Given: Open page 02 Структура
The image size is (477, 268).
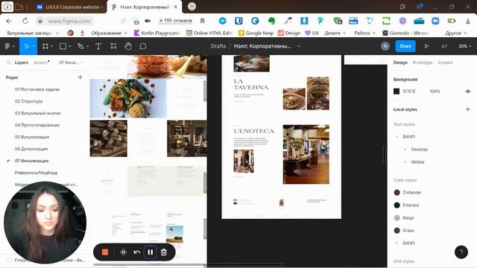Looking at the screenshot, I should click(x=28, y=101).
